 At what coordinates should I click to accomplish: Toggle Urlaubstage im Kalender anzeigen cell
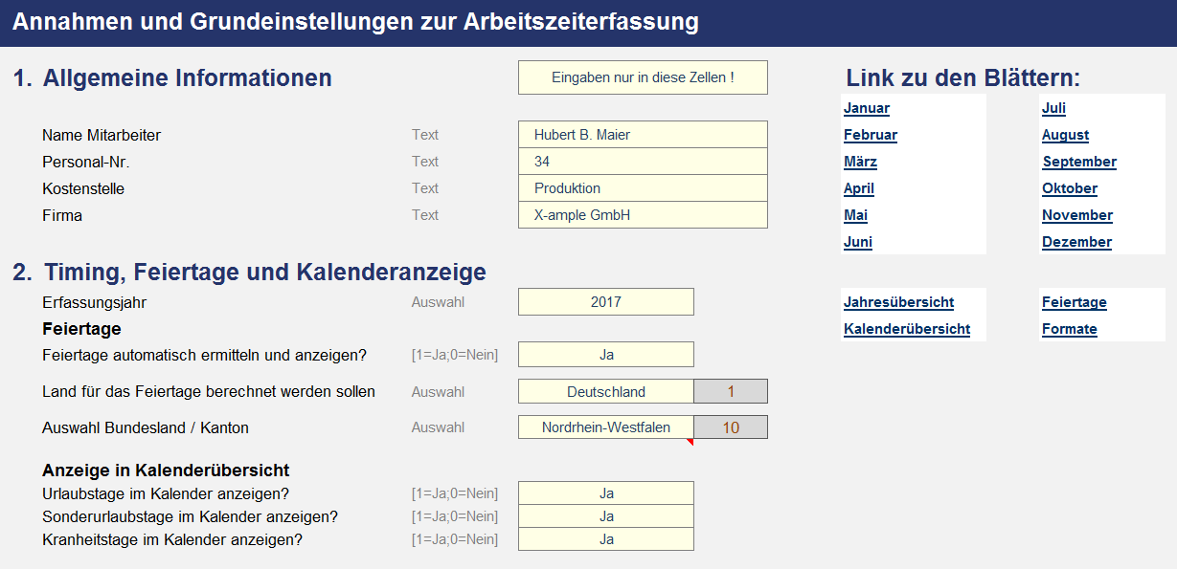point(605,493)
